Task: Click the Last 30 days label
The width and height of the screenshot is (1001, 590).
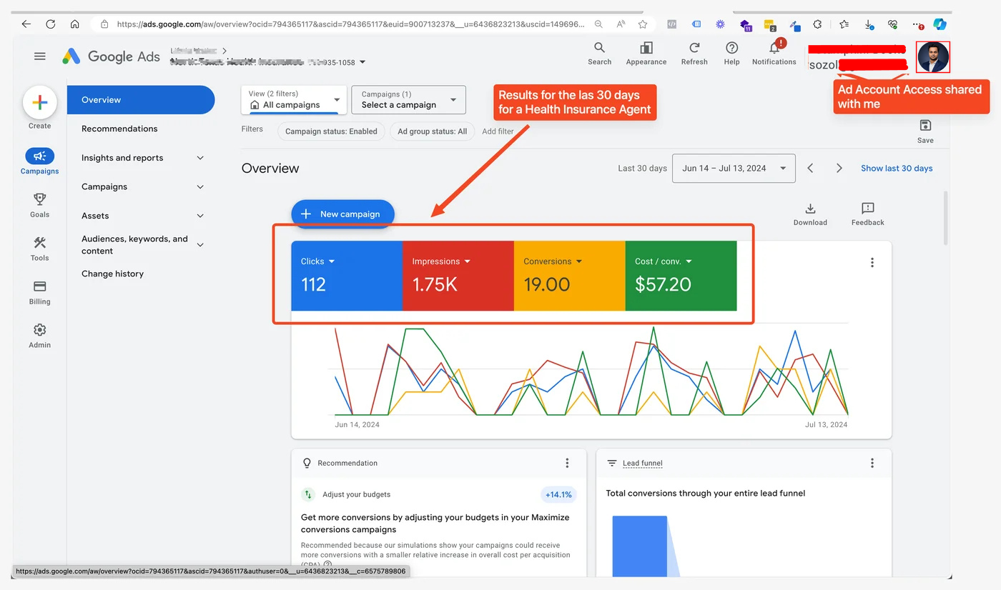Action: 642,169
